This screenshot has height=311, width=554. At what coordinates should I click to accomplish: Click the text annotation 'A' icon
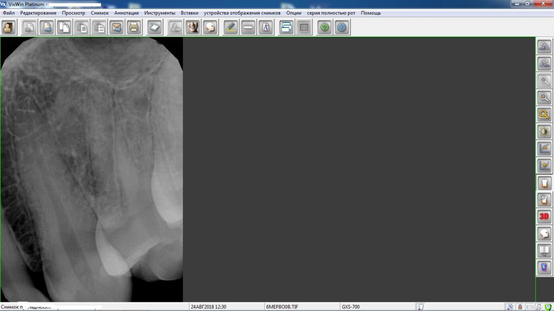[x=265, y=28]
